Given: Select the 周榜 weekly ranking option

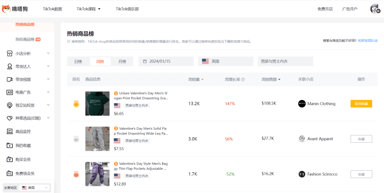Looking at the screenshot, I should [100, 61].
